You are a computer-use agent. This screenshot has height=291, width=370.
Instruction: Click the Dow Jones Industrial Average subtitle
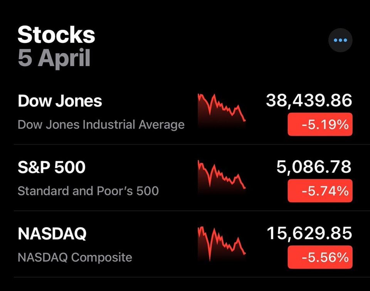click(101, 125)
